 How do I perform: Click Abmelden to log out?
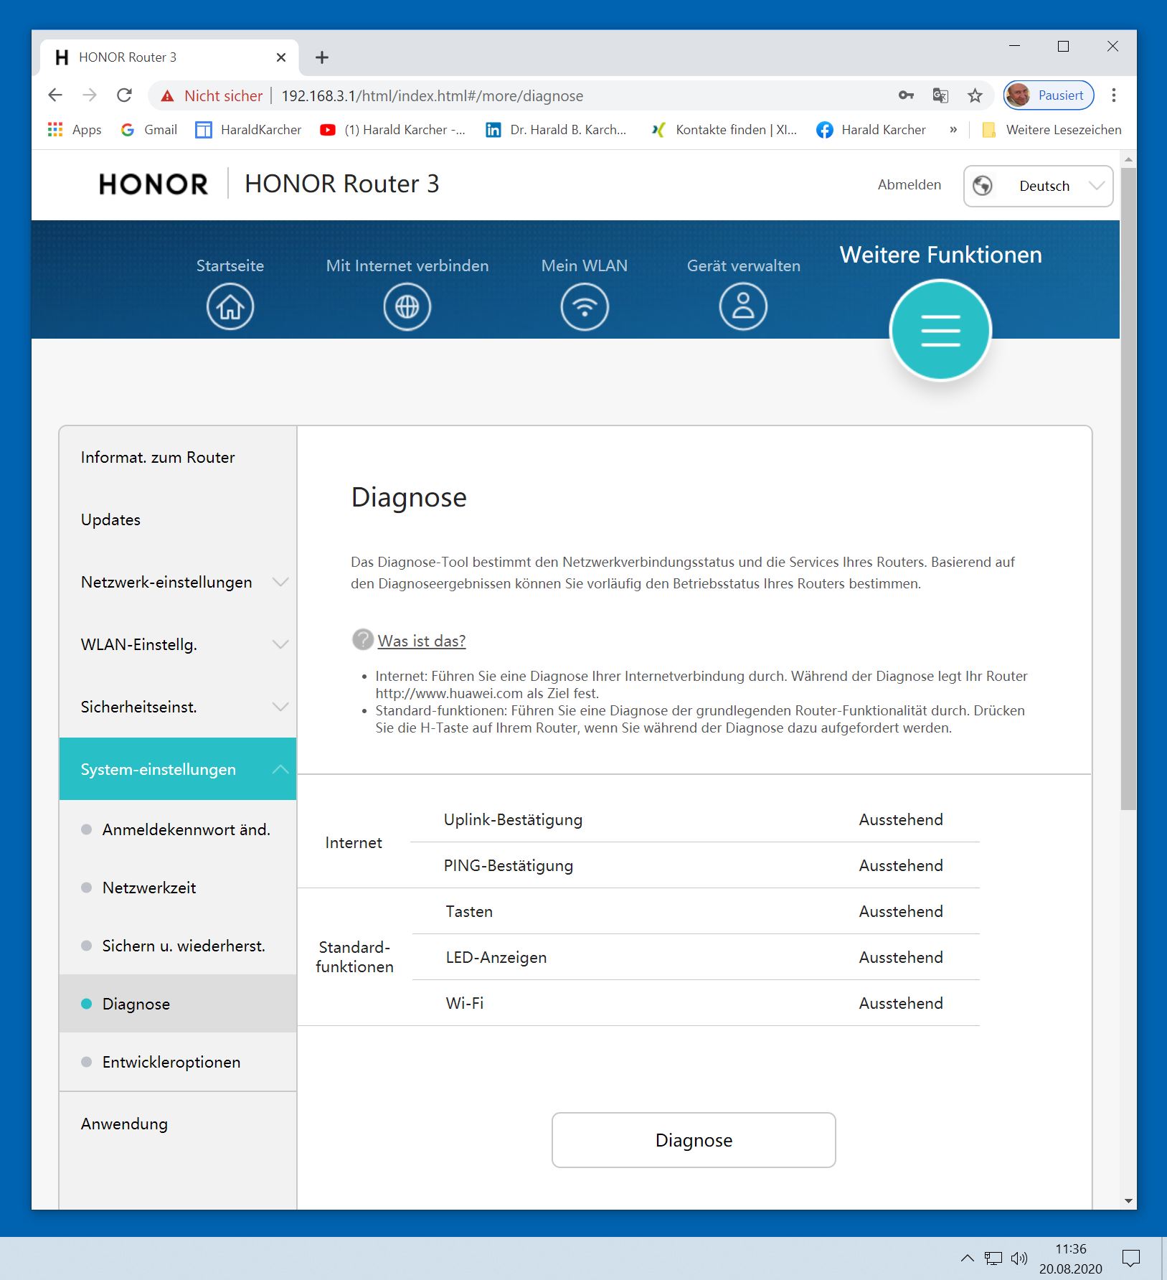(909, 185)
